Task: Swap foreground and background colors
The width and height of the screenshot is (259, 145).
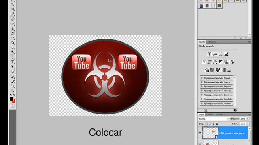Action: click(x=14, y=95)
